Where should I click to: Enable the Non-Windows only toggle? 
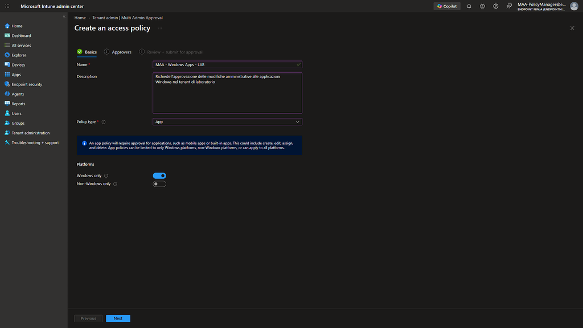click(x=159, y=184)
